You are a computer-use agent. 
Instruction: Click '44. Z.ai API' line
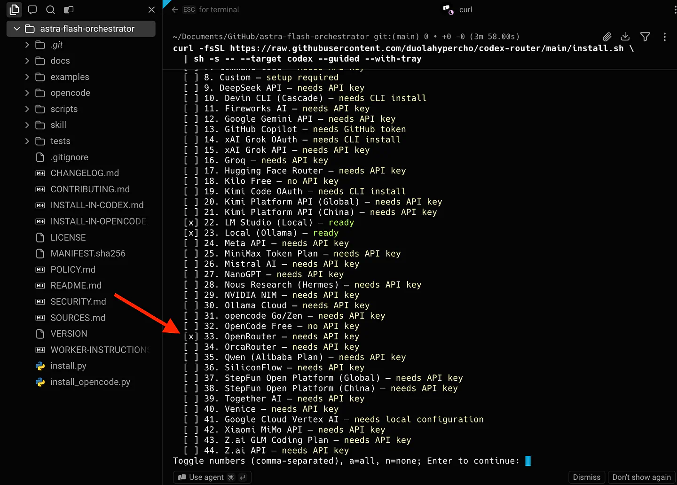pyautogui.click(x=266, y=451)
